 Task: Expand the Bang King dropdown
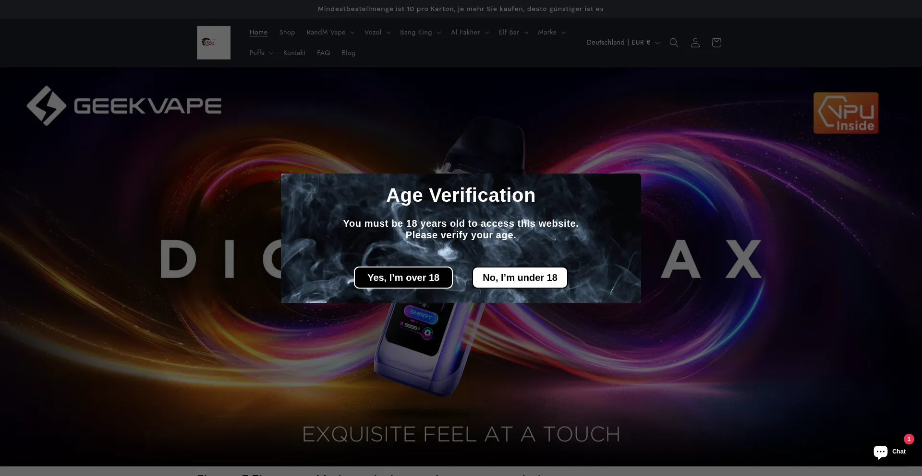coord(420,32)
